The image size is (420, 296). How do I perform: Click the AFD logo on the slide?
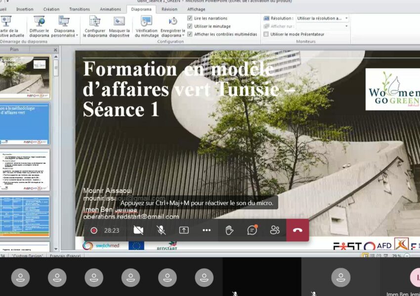click(x=378, y=246)
